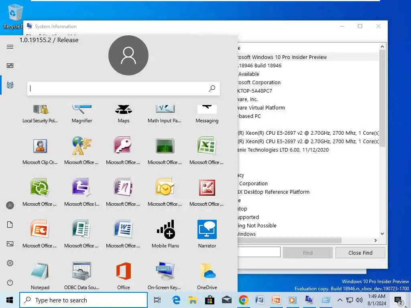Focus the Start menu search field
Image resolution: width=411 pixels, height=308 pixels.
pyautogui.click(x=124, y=89)
